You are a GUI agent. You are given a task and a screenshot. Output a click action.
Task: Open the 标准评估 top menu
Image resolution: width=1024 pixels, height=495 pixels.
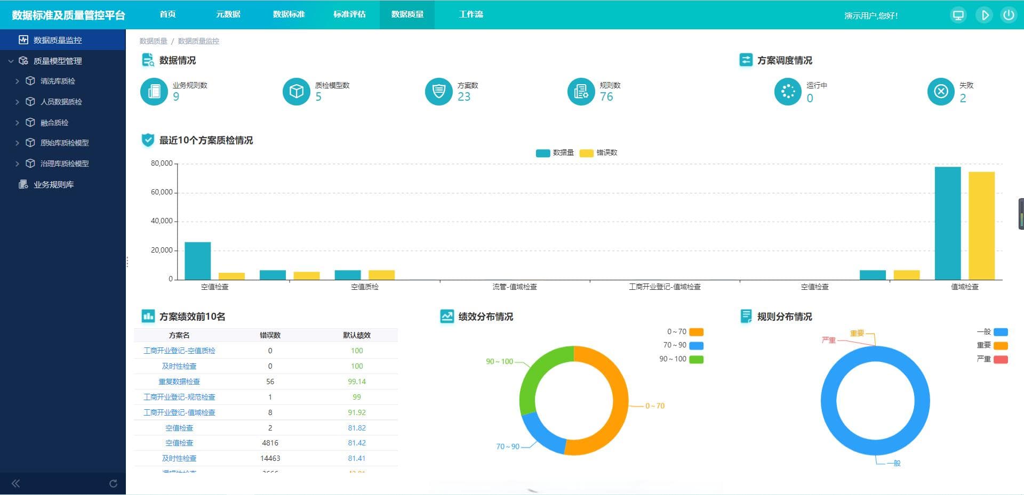pyautogui.click(x=349, y=14)
